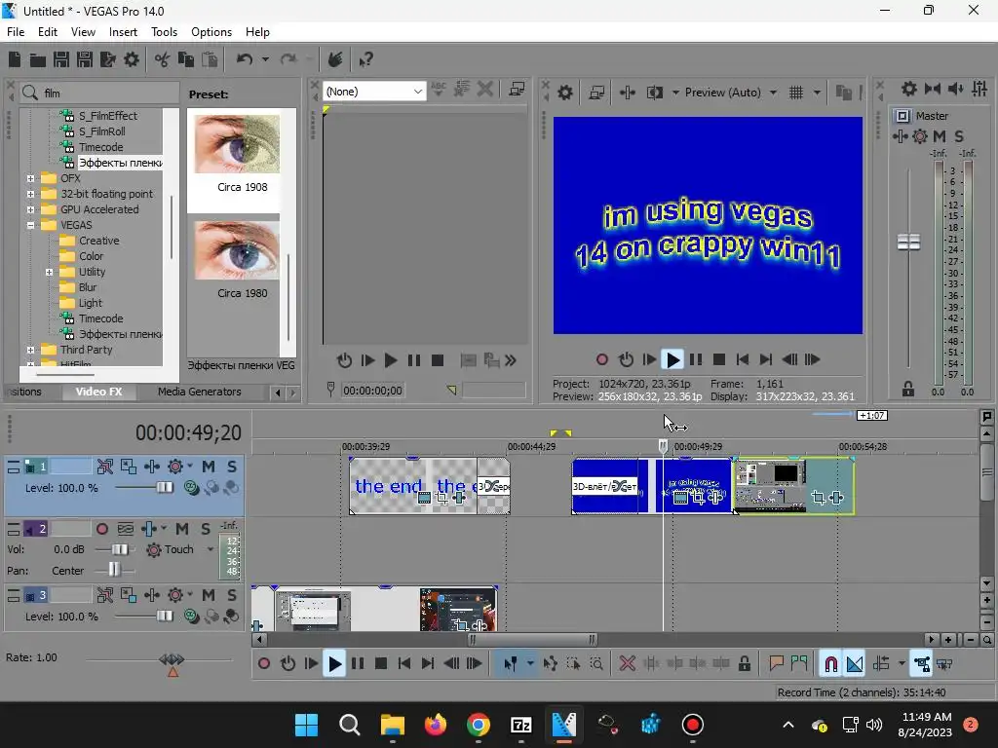Screen dimensions: 998x748
Task: Click the Touch automation mode on track 2
Action: coord(178,549)
